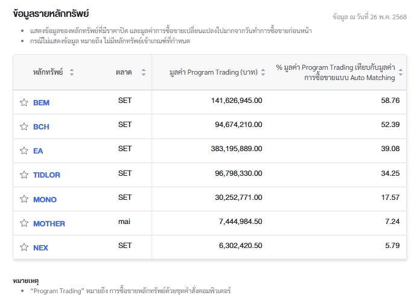The width and height of the screenshot is (420, 295).
Task: Select value 141,626,945.00 in BEM row
Action: [237, 101]
